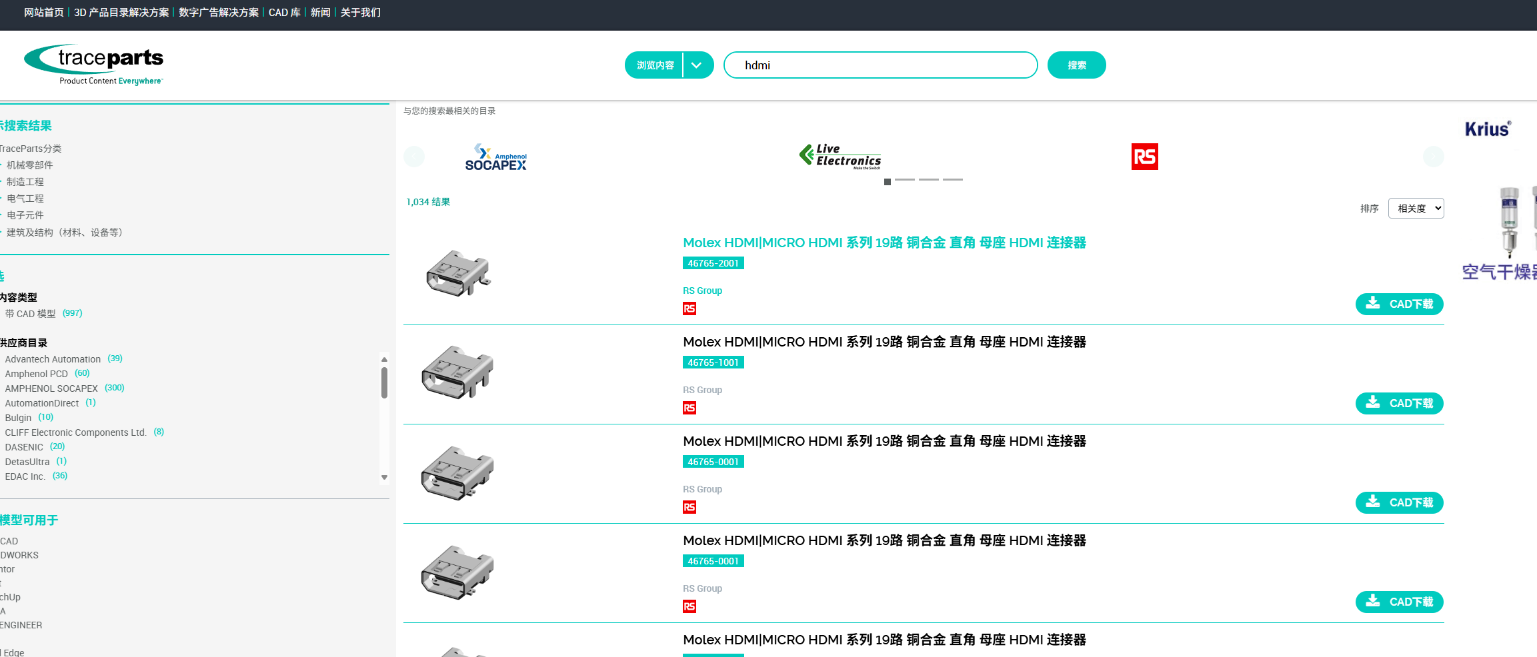Filter by 电气工程 category
This screenshot has height=657, width=1537.
25,199
